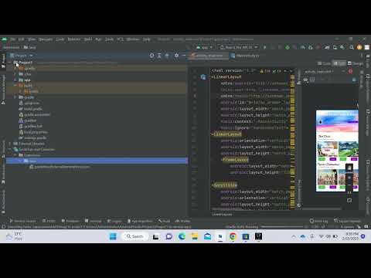Expand the .idea folder in tree
Viewport: 371px width, 278px height.
tap(15, 74)
